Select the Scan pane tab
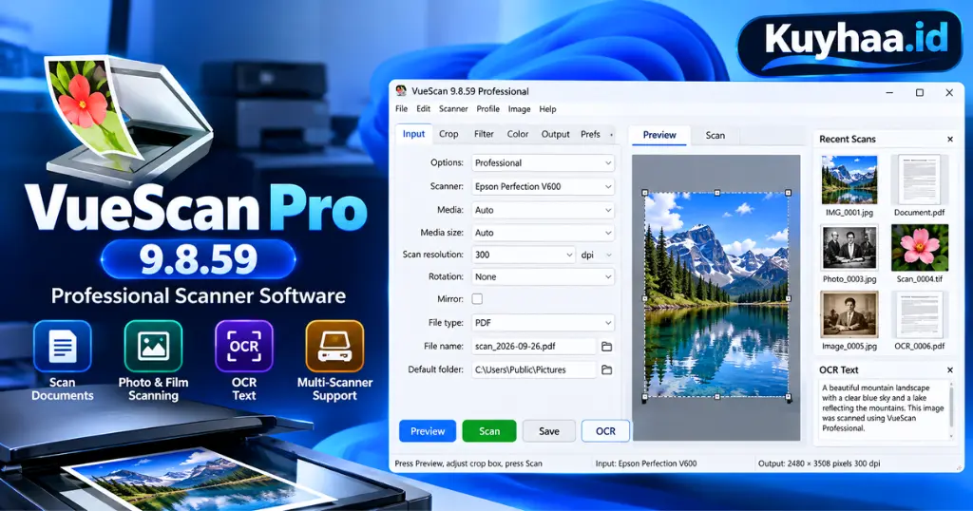This screenshot has height=511, width=973. (x=715, y=135)
